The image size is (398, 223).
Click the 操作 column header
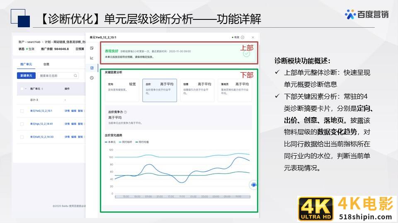67,89
